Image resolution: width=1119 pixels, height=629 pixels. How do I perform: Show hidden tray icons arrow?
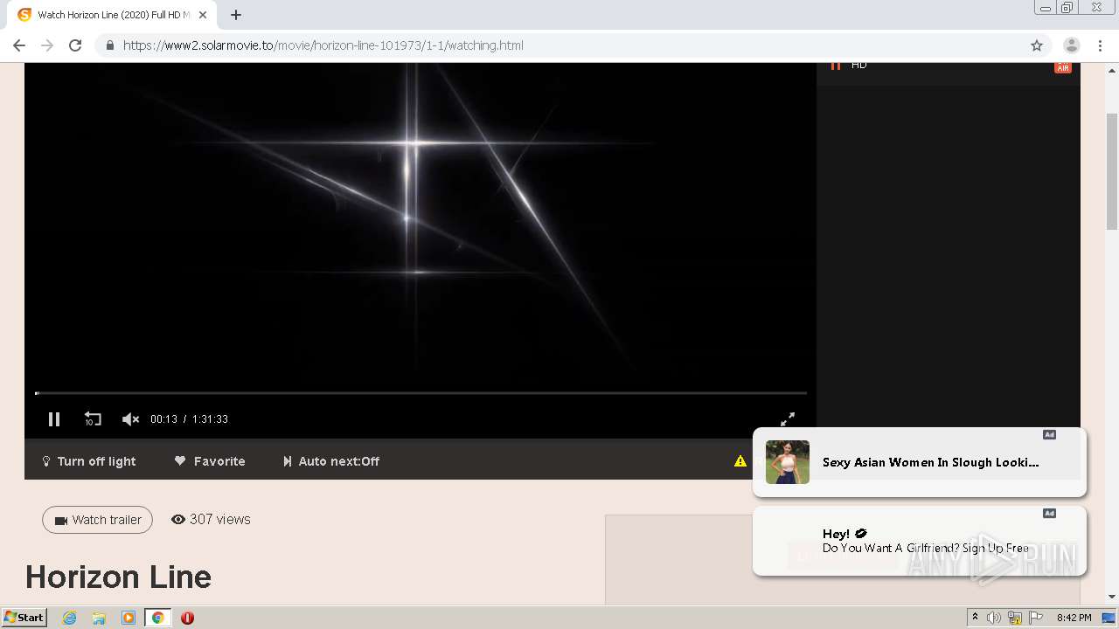click(x=975, y=618)
